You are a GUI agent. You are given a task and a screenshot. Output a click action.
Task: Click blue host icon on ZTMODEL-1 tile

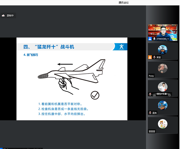[150, 39]
